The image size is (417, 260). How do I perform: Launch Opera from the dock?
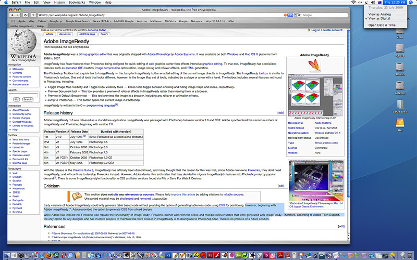[64, 255]
